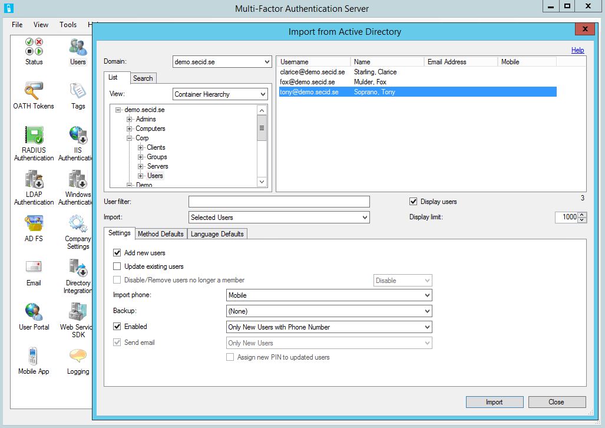
Task: Open the Domain dropdown
Action: pos(222,62)
